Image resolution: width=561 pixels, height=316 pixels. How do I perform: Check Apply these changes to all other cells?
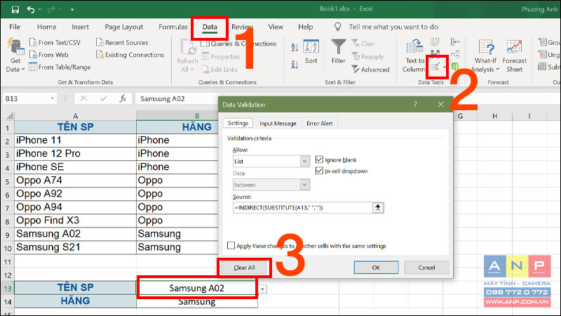click(x=231, y=245)
